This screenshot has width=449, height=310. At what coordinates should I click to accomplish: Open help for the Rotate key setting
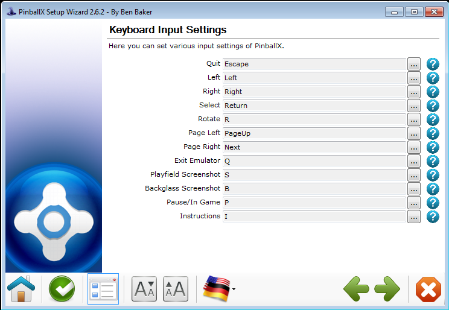433,119
